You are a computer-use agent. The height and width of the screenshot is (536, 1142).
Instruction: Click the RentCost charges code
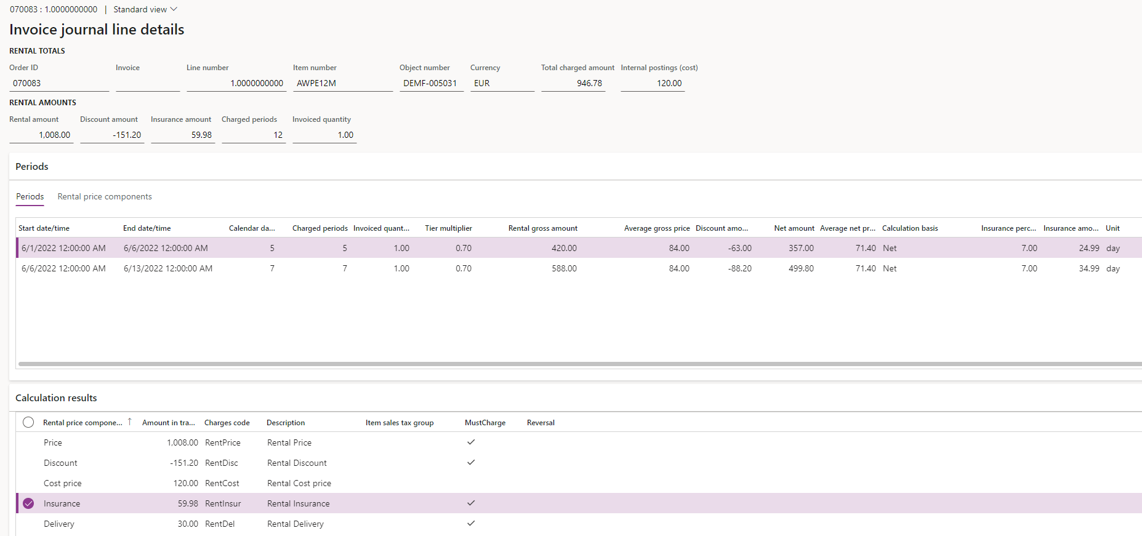[x=222, y=483]
